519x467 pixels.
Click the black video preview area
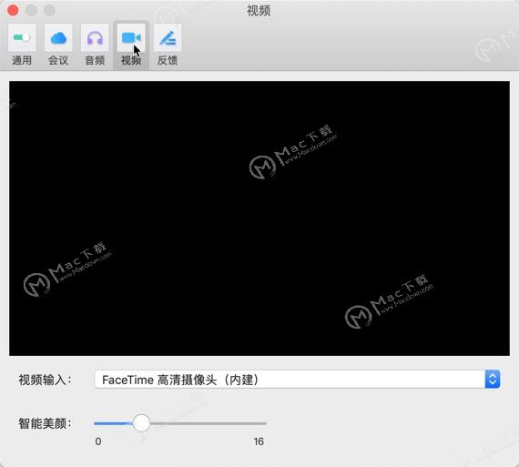tap(259, 218)
